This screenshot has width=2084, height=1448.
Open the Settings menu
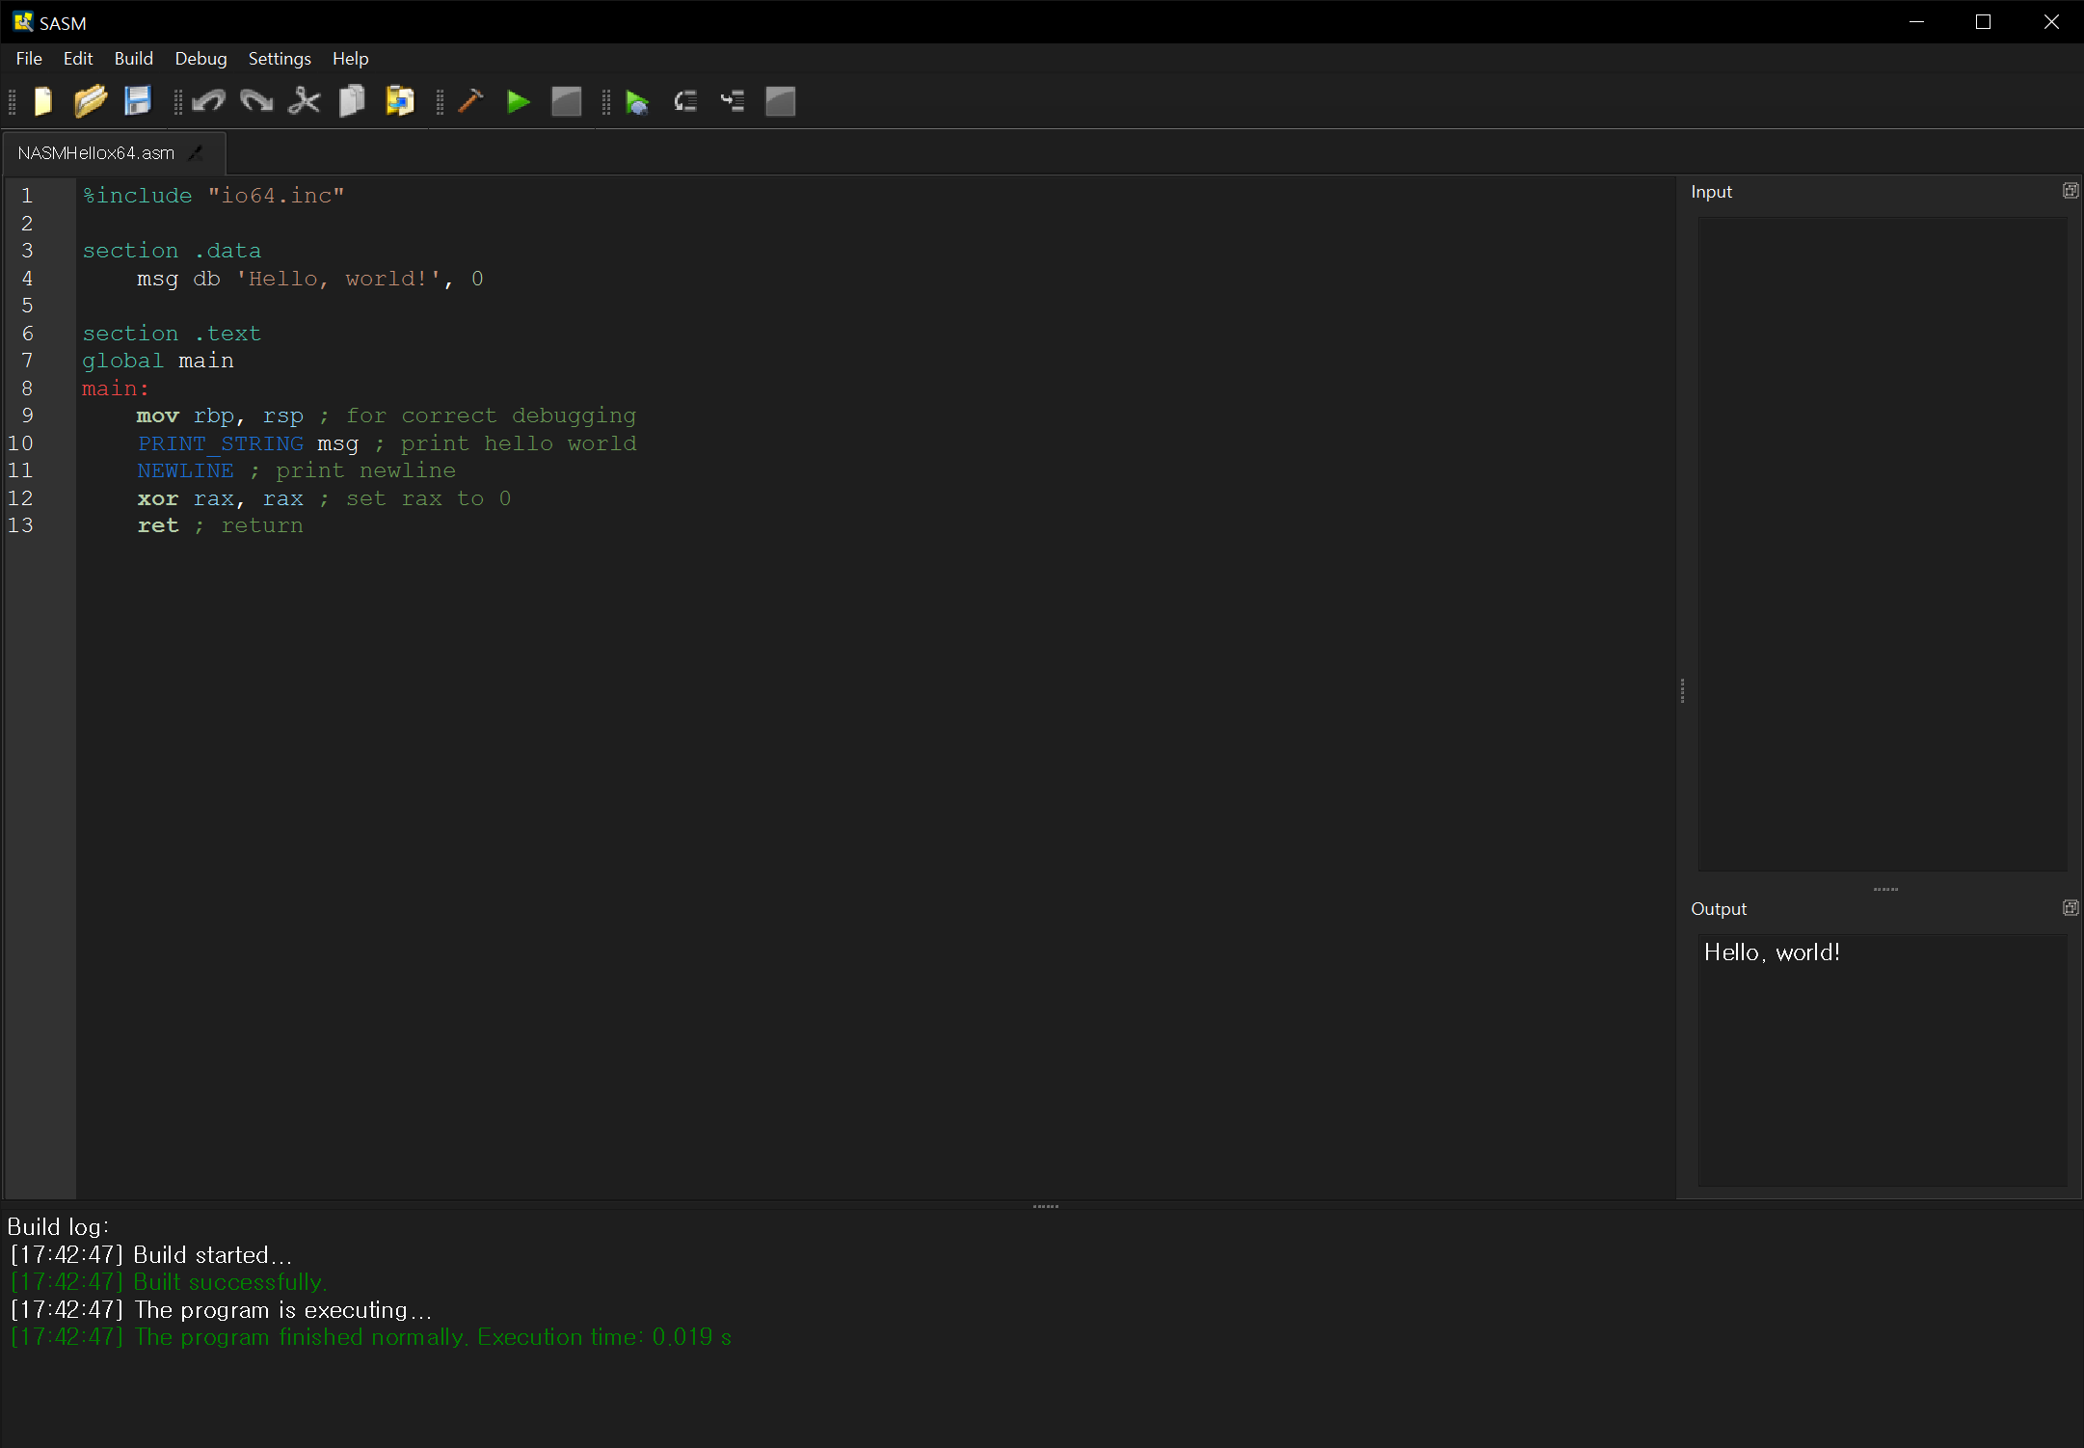point(280,59)
